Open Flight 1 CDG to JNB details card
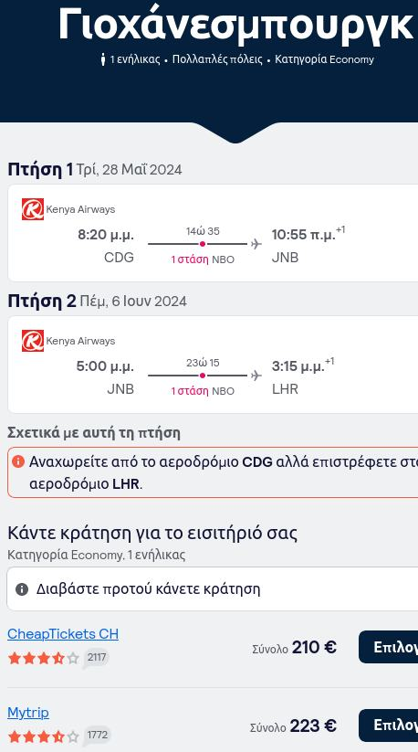The image size is (418, 752). [213, 233]
